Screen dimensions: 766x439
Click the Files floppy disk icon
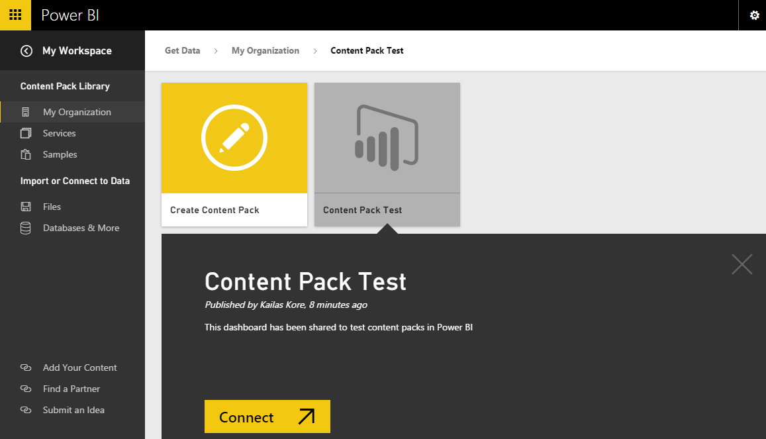pyautogui.click(x=25, y=207)
